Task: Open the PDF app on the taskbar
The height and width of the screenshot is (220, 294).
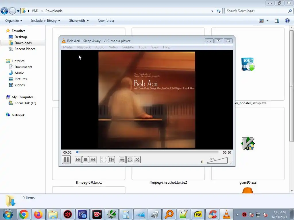Action: (x=198, y=214)
